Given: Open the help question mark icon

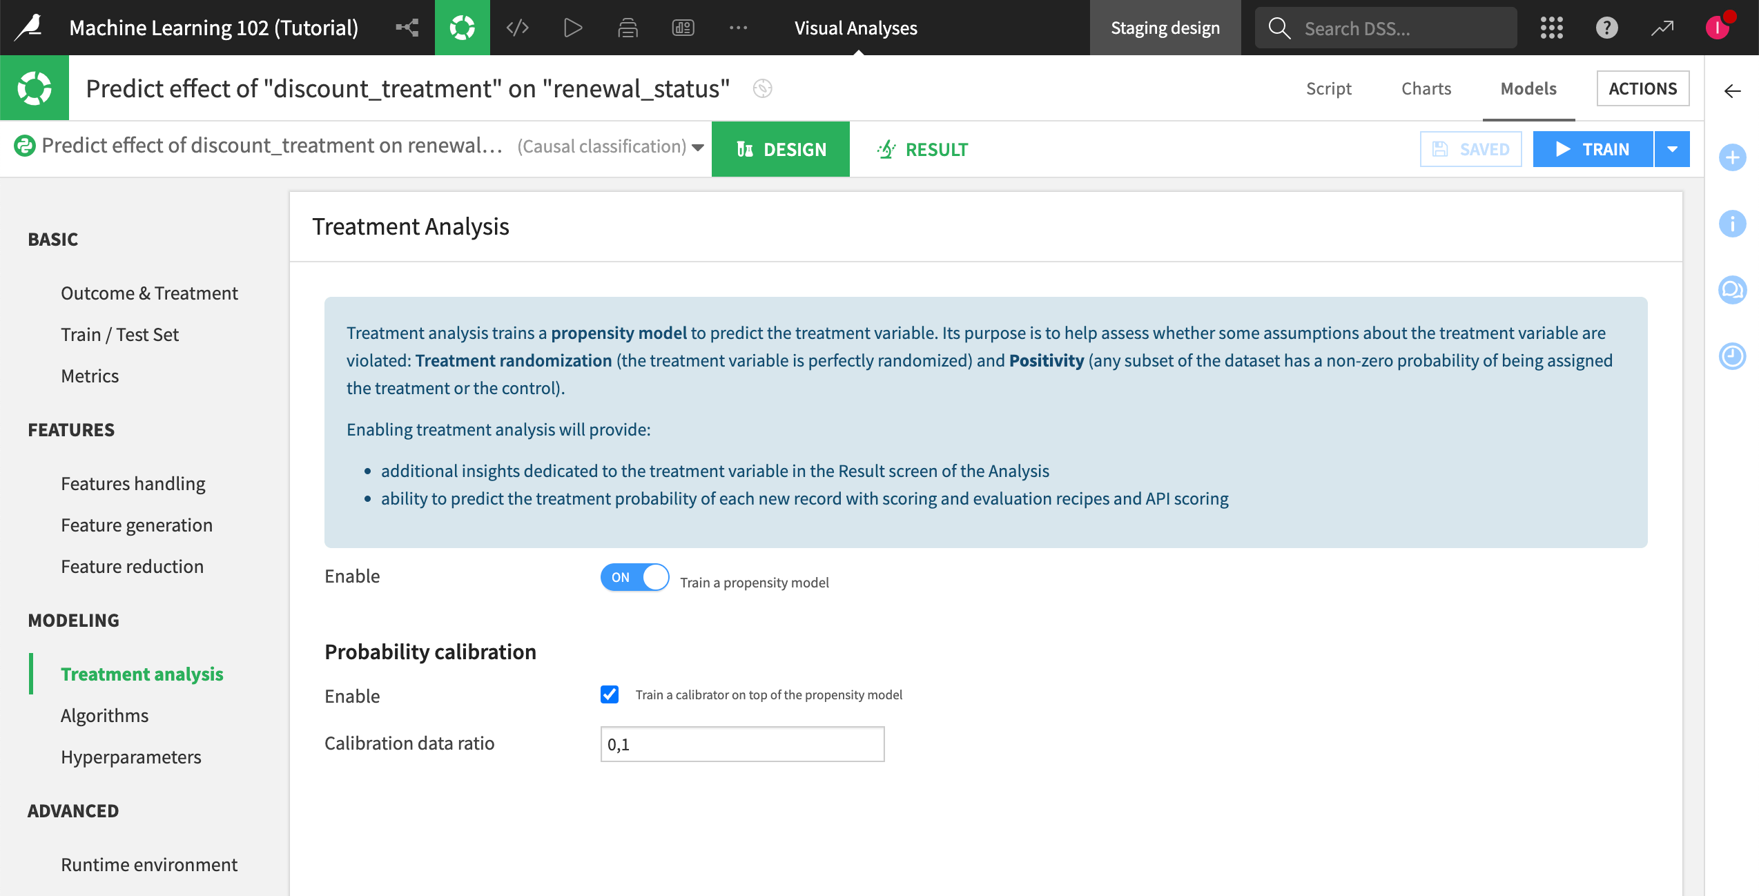Looking at the screenshot, I should click(x=1606, y=28).
